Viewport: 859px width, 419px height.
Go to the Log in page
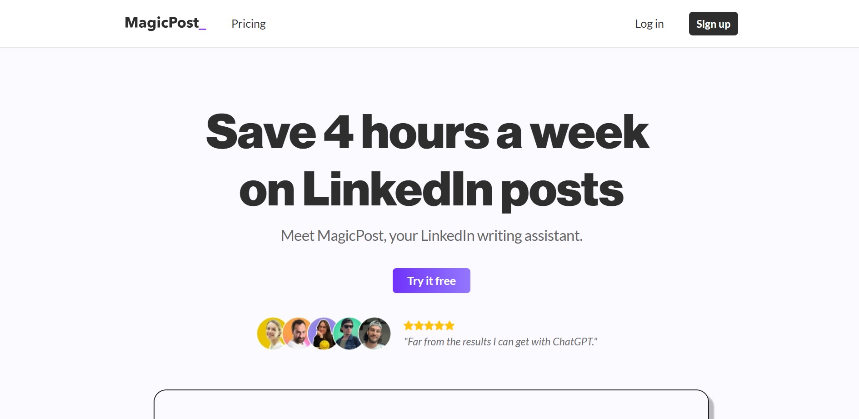tap(649, 24)
